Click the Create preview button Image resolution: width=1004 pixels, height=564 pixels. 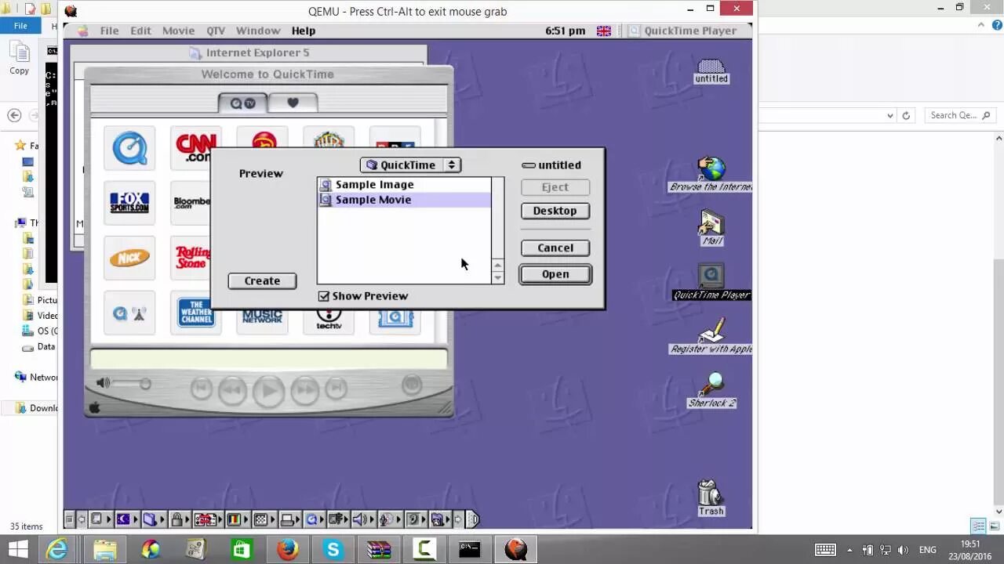(262, 280)
